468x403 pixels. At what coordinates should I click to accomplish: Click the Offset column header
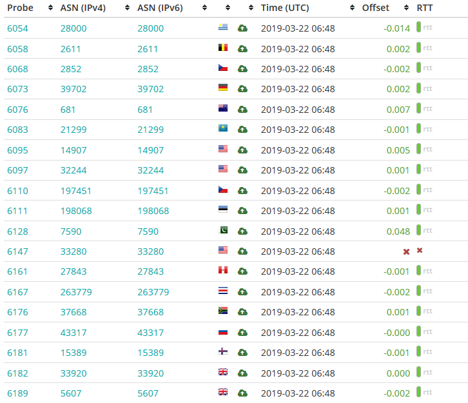coord(375,8)
